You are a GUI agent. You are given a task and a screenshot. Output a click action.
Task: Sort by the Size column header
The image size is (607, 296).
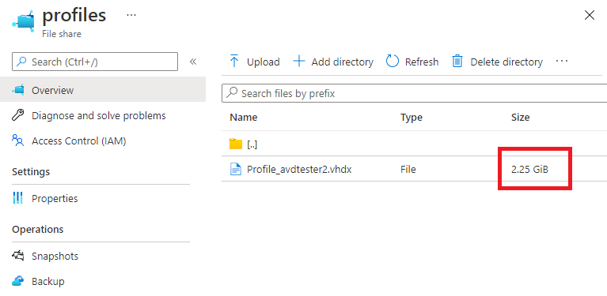tap(520, 118)
